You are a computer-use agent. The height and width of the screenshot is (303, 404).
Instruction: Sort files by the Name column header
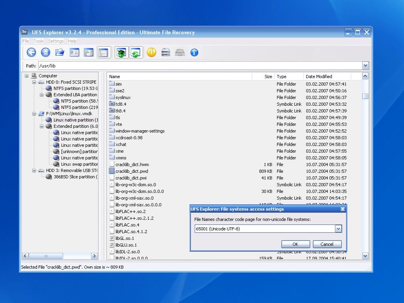point(180,77)
